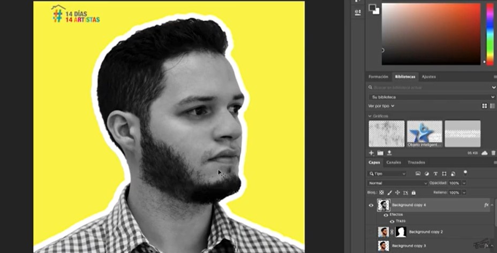Click Background copy 4 layer thumbnail
This screenshot has height=253, width=497.
click(383, 205)
